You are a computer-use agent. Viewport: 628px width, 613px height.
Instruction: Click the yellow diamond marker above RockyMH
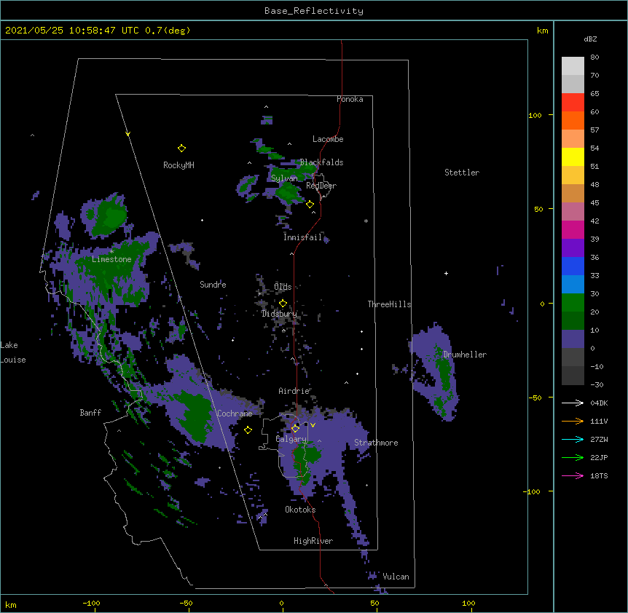(181, 149)
